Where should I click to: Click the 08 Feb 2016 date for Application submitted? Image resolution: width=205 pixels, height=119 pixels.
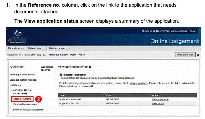[x=113, y=99]
